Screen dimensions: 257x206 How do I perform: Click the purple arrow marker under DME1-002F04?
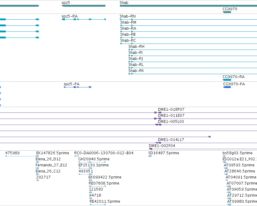point(150,149)
